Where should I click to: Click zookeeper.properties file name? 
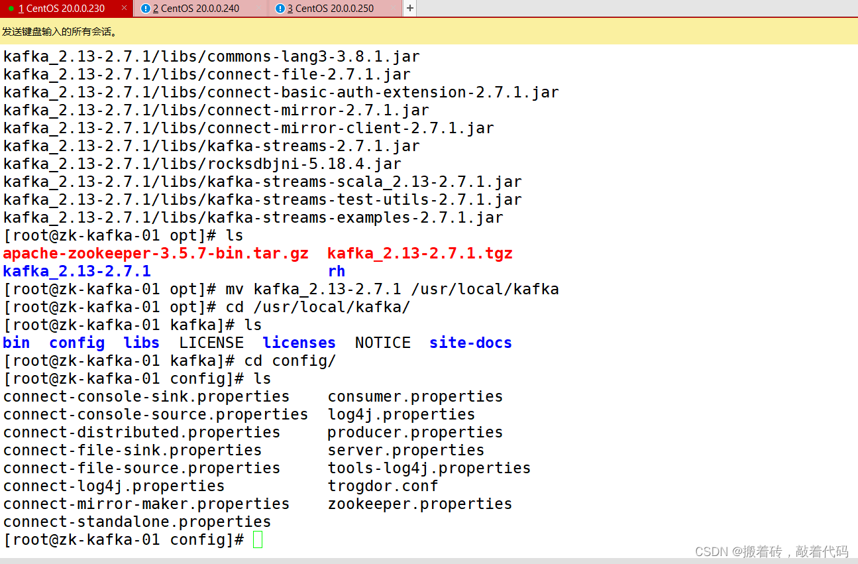pos(420,504)
